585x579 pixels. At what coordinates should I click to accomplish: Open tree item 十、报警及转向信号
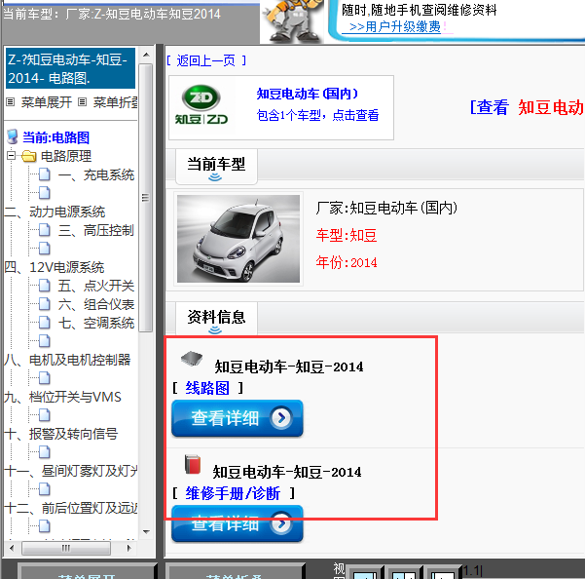point(61,434)
